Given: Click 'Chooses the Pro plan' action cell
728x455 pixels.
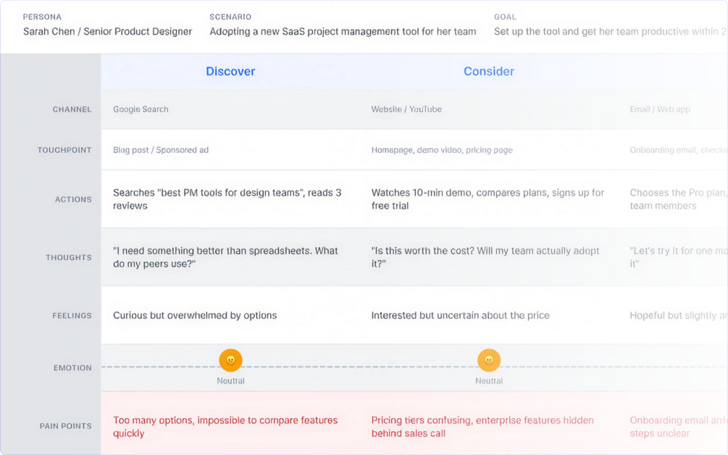Looking at the screenshot, I should (678, 199).
